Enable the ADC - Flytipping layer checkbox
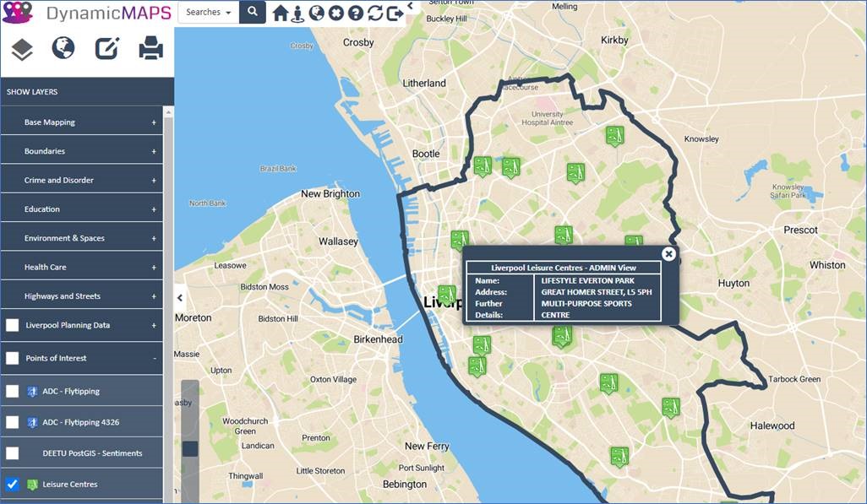 12,391
